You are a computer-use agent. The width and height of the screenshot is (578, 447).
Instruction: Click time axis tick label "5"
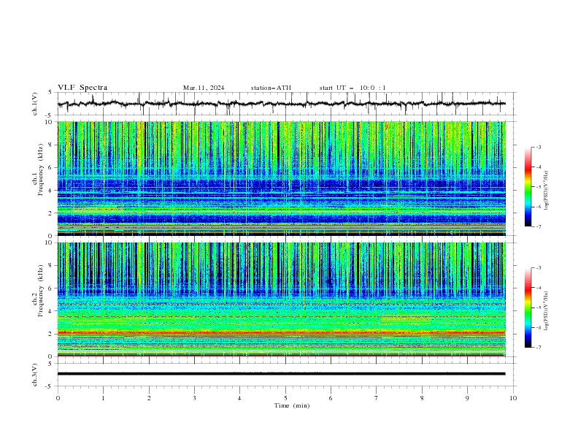click(285, 398)
